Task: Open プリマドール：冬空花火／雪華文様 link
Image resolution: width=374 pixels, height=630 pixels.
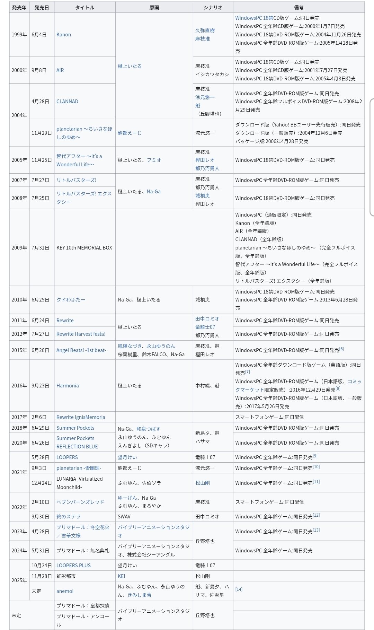Action: (83, 532)
